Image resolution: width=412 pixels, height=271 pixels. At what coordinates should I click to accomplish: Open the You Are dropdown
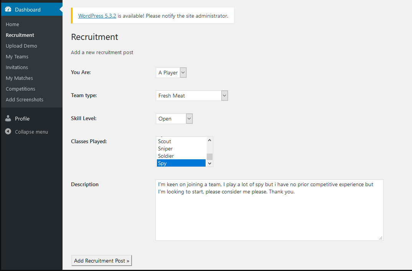(x=171, y=73)
